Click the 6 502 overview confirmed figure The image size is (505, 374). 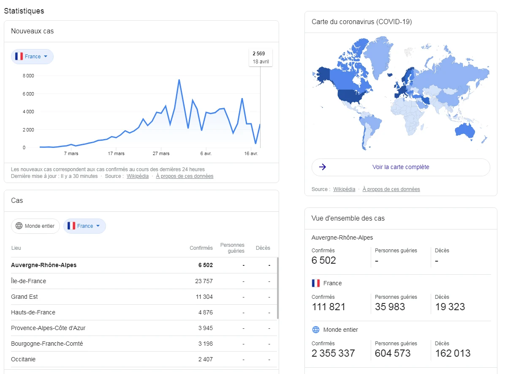point(324,260)
